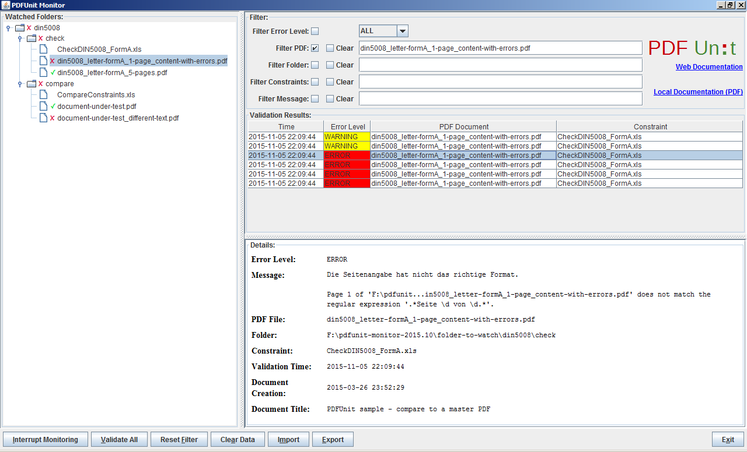747x452 pixels.
Task: Open the Web Documentation link
Action: point(708,67)
